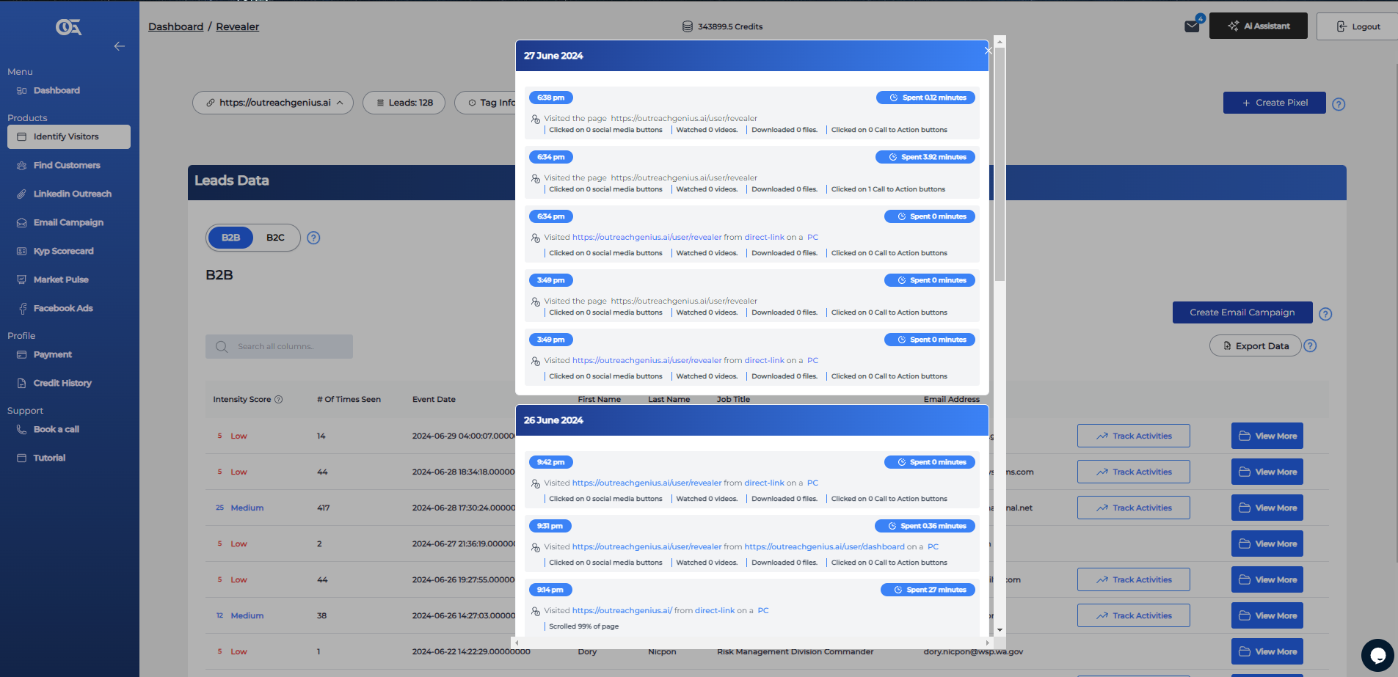Click the "Spent 3.92 minutes" badge
1398x677 pixels.
(925, 157)
